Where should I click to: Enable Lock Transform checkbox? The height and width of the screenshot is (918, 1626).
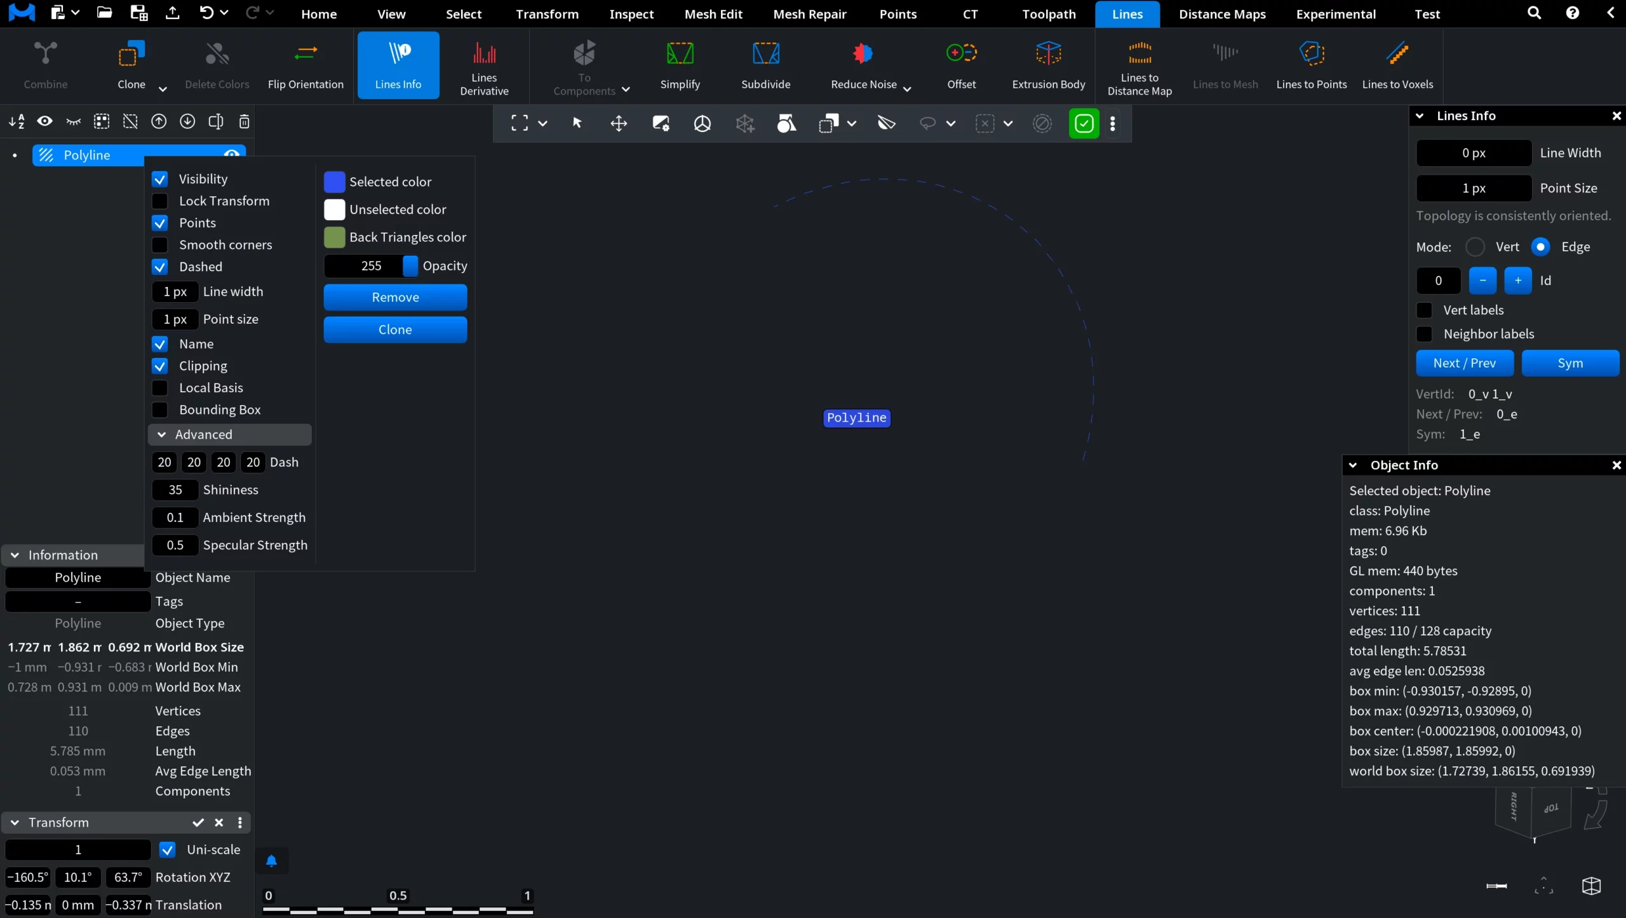click(160, 201)
